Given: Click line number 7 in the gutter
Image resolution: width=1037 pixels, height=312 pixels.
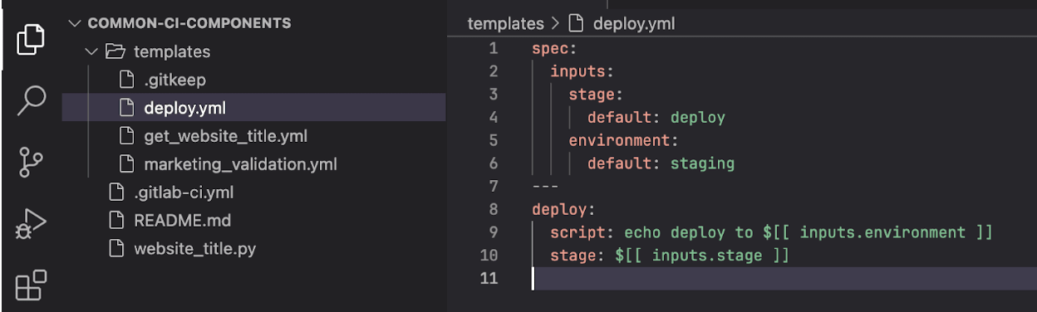Looking at the screenshot, I should (x=494, y=186).
